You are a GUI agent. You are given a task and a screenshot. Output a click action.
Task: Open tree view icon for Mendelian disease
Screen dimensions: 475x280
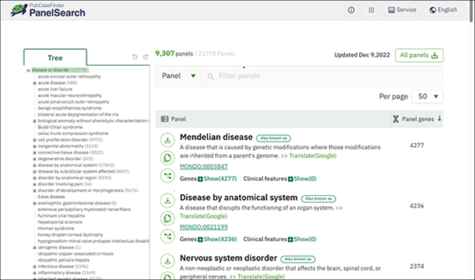pos(168,176)
